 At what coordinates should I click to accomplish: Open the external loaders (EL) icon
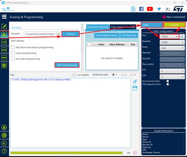tap(4, 135)
